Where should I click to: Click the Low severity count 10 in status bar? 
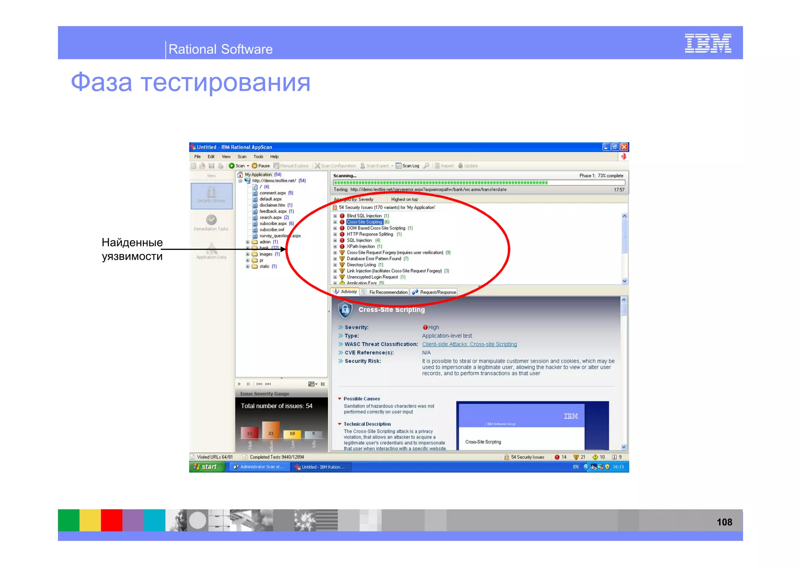coord(598,457)
